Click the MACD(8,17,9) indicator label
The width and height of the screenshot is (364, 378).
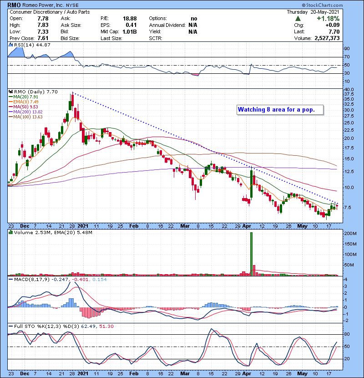32,280
